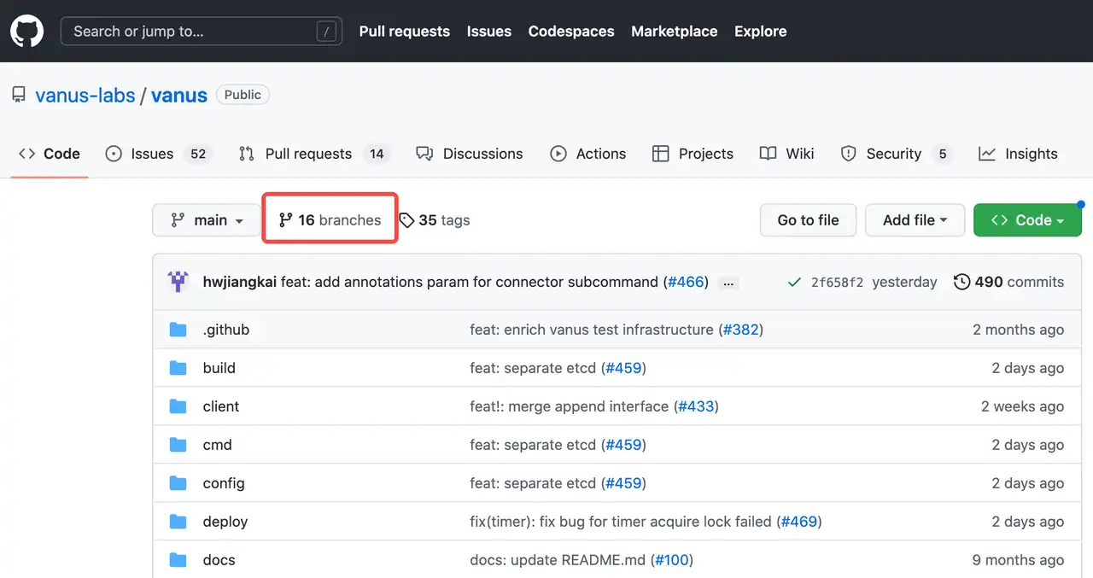This screenshot has width=1093, height=578.
Task: Click 'docs: update README.md' commit message
Action: (x=558, y=560)
